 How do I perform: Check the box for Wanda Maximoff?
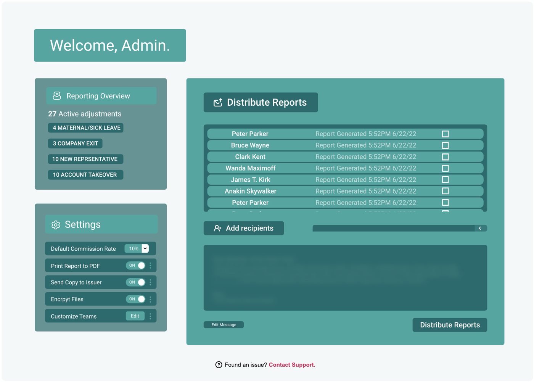(445, 168)
